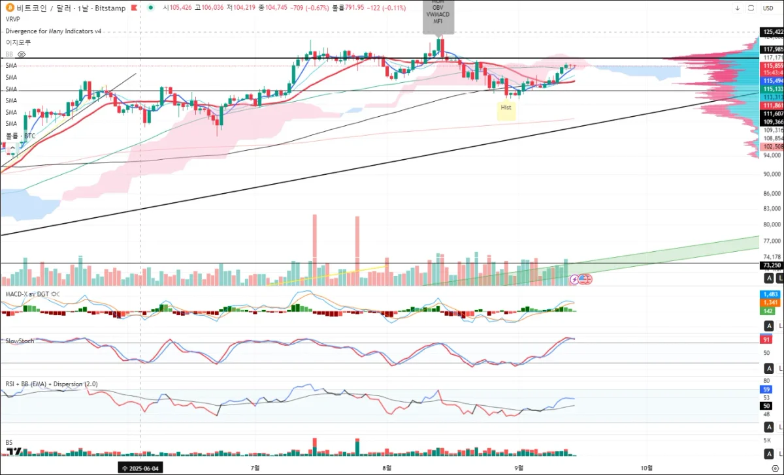Viewport: 784px width, 475px height.
Task: Select the 이치모쿠 indicator label
Action: tap(18, 42)
